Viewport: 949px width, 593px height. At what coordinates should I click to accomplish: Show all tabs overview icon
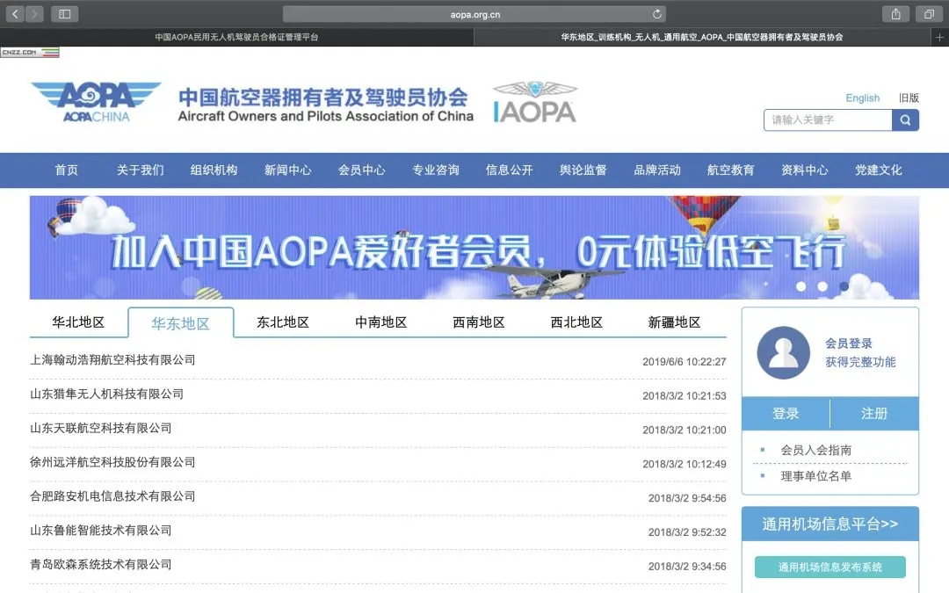pyautogui.click(x=928, y=14)
